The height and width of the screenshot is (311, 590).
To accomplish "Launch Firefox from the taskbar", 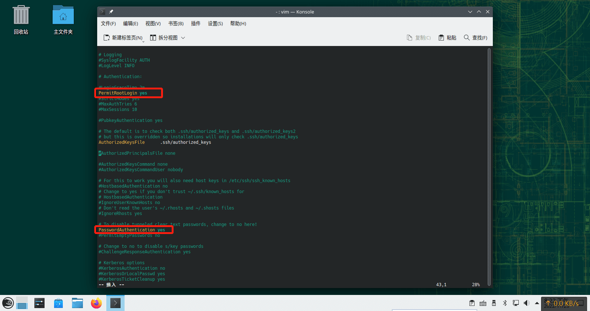I will [x=96, y=303].
